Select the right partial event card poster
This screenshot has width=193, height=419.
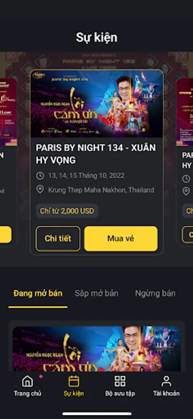point(185,112)
